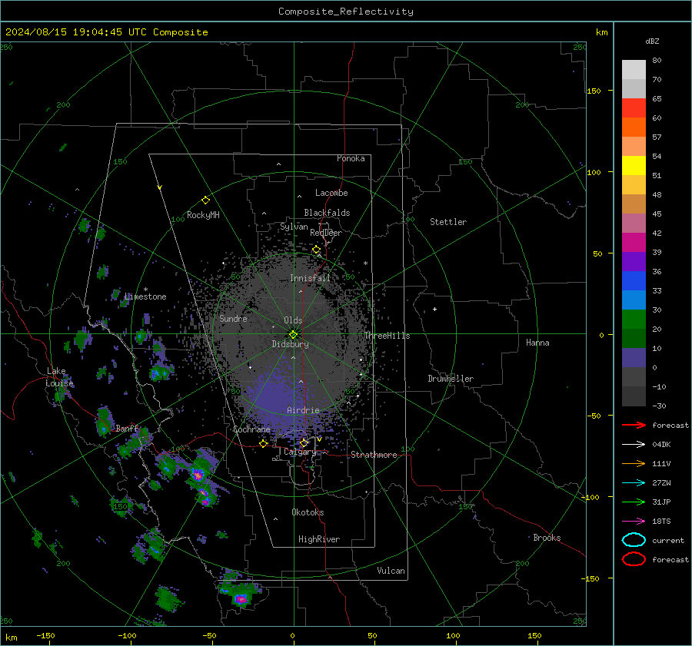Click the cyan current ellipse icon

tap(634, 540)
